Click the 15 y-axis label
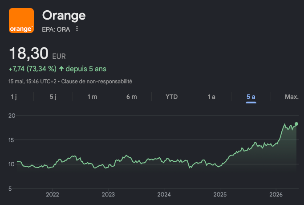The width and height of the screenshot is (304, 205). (11, 140)
